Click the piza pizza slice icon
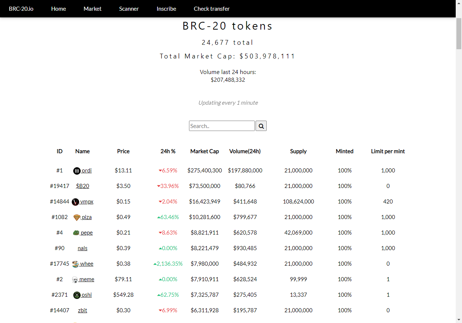 pos(77,217)
